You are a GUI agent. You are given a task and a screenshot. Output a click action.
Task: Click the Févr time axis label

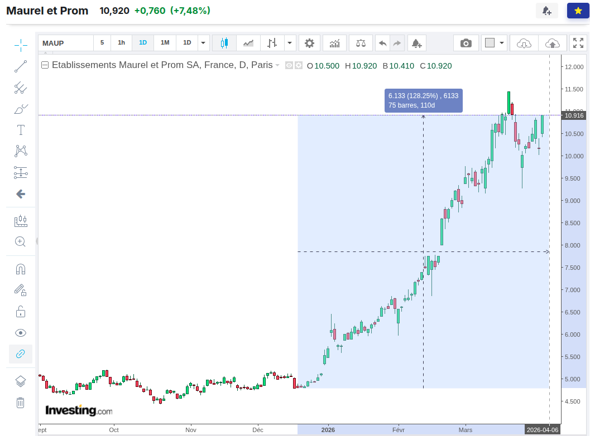(398, 430)
